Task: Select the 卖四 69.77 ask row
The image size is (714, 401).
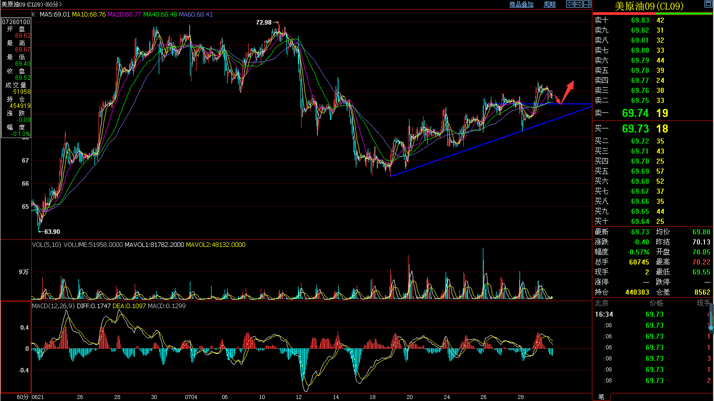Action: (653, 80)
